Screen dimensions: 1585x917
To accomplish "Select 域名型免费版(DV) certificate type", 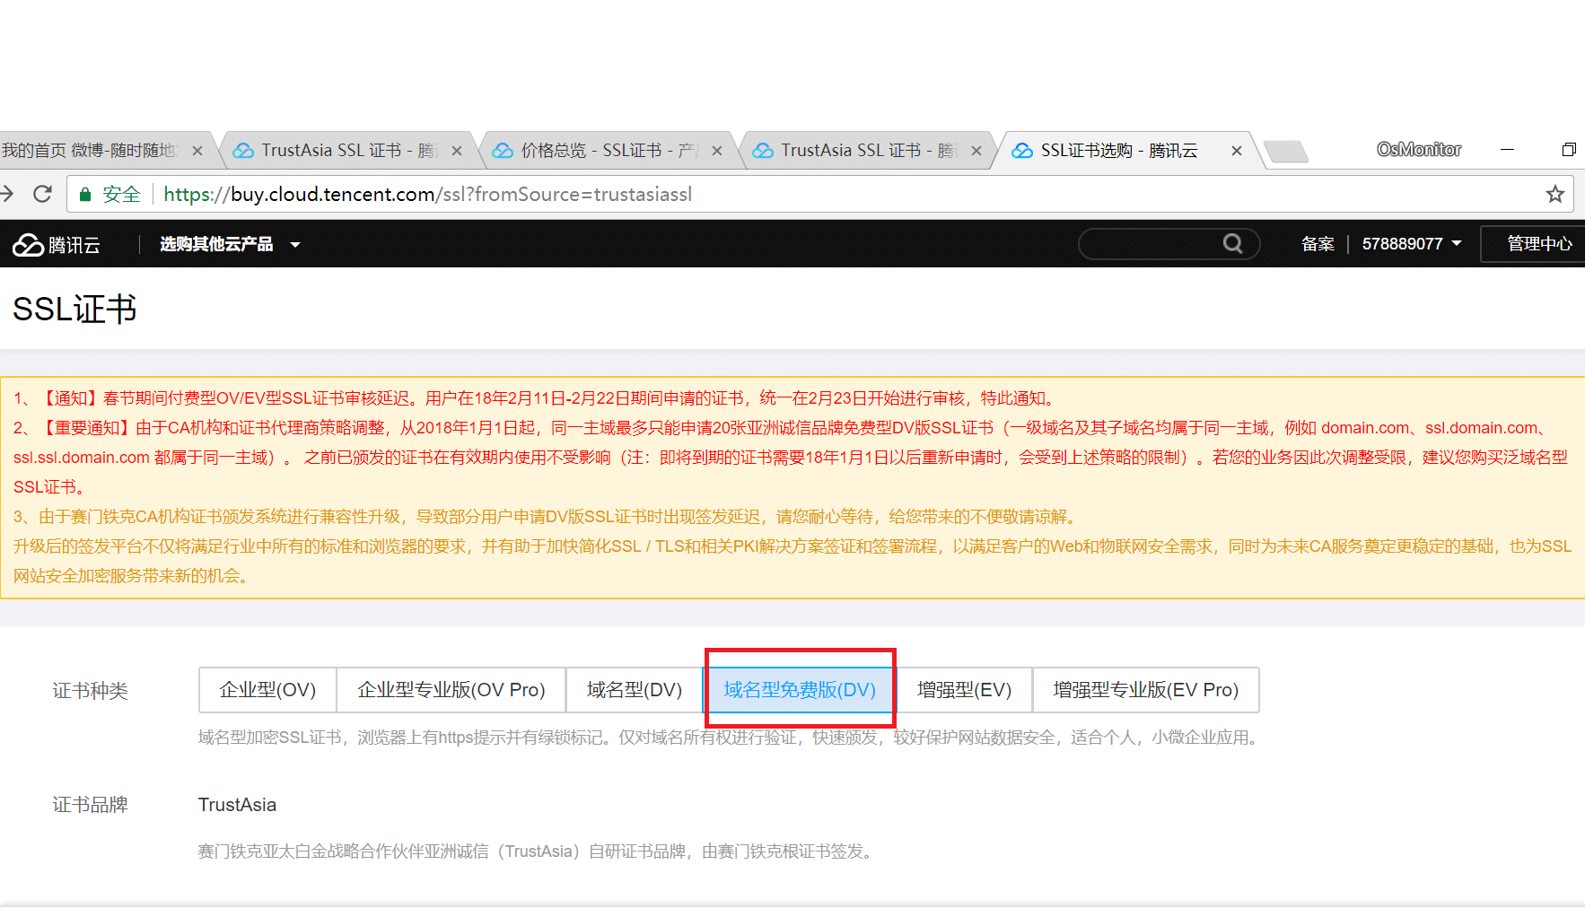I will click(x=800, y=690).
